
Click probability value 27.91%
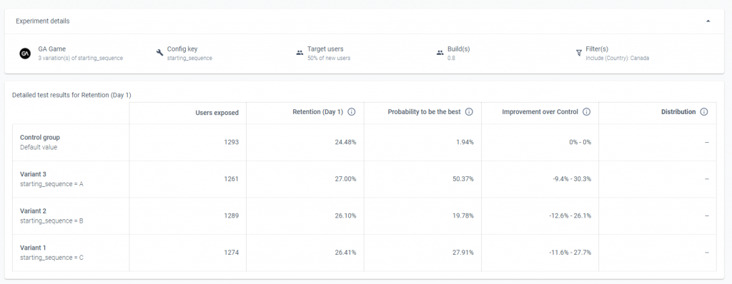point(463,253)
